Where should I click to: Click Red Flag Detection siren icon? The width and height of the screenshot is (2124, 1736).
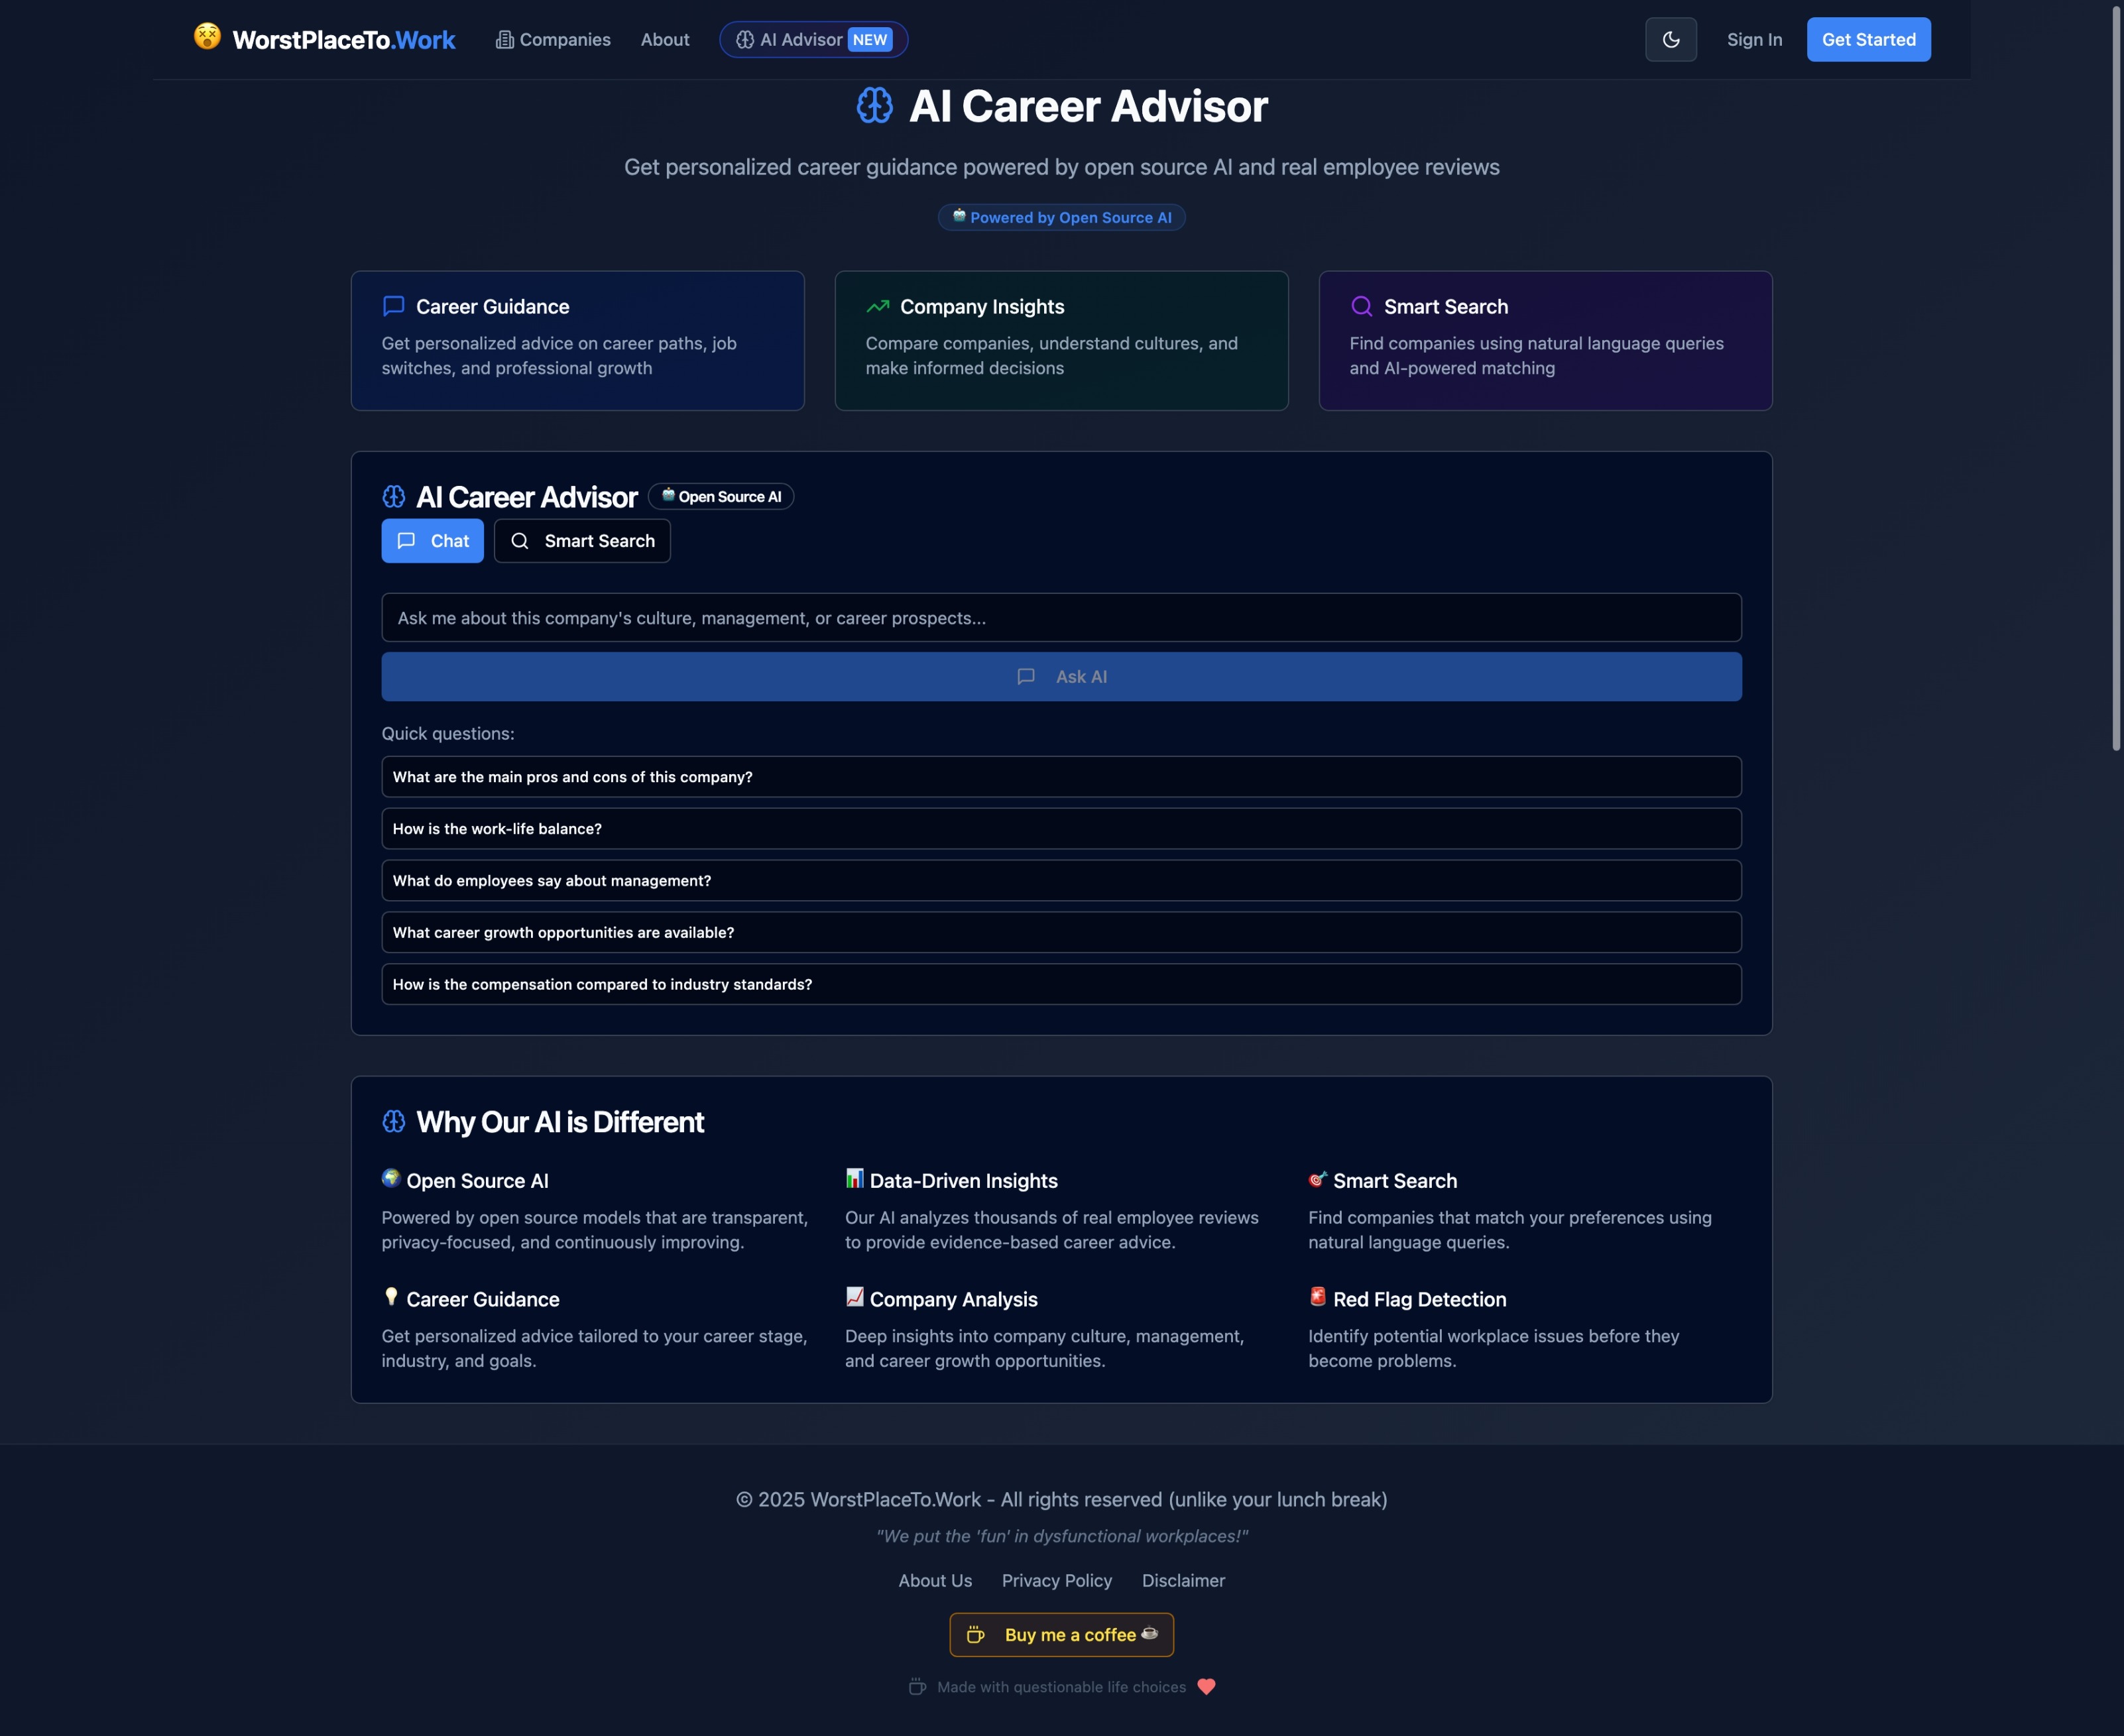(1317, 1297)
